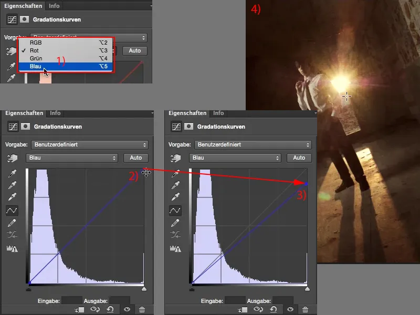
Task: Select Blau in the channel popup menu
Action: [37, 67]
